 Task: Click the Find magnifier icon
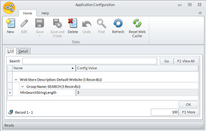(101, 24)
